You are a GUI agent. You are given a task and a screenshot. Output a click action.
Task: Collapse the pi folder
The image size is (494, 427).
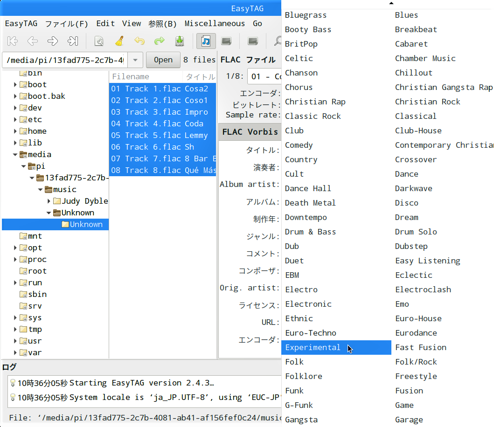tap(24, 166)
